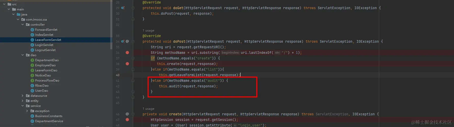Screen dimensions: 454x127
Task: Click the UserDao class icon
Action: 32,91
